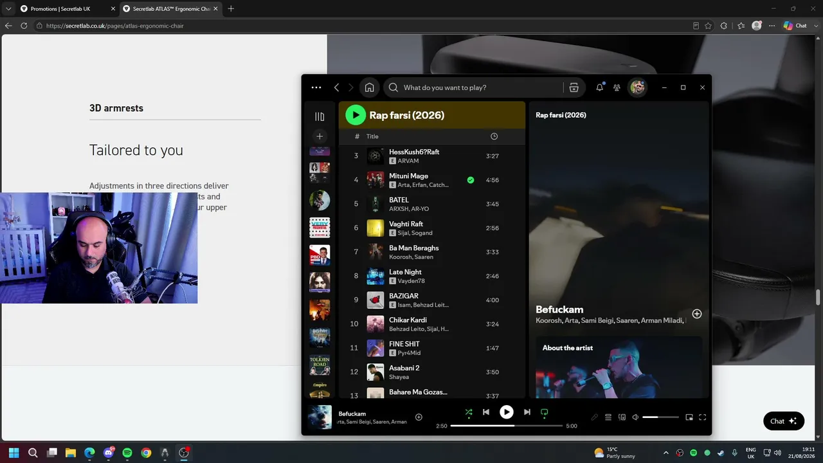Click the browser address bar
823x463 pixels.
click(360, 26)
